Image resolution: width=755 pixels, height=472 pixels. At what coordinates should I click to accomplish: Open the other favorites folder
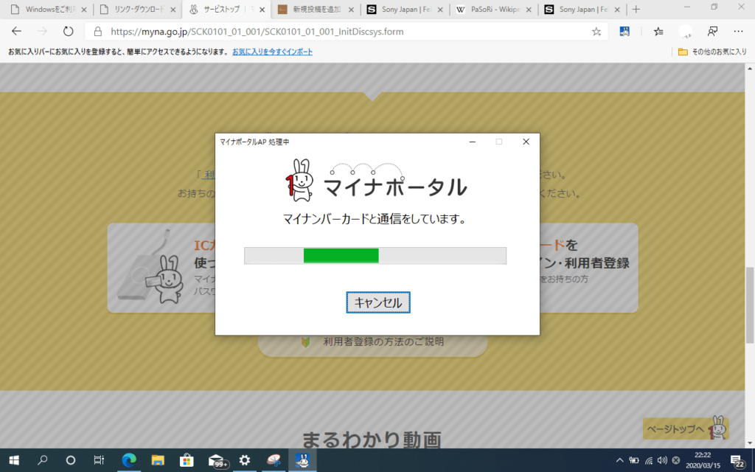(x=712, y=52)
